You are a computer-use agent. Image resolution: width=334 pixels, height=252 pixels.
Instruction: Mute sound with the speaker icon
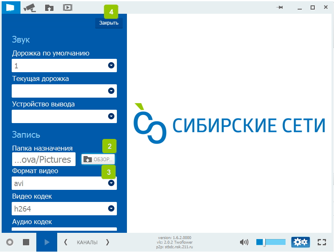point(244,242)
